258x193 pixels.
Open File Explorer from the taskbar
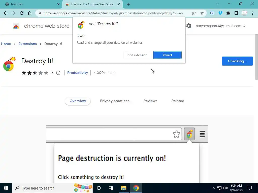point(123,188)
